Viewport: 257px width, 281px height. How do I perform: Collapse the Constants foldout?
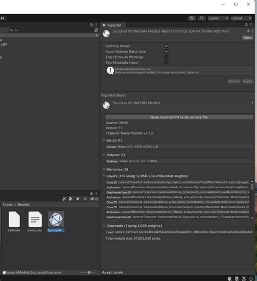pos(104,226)
